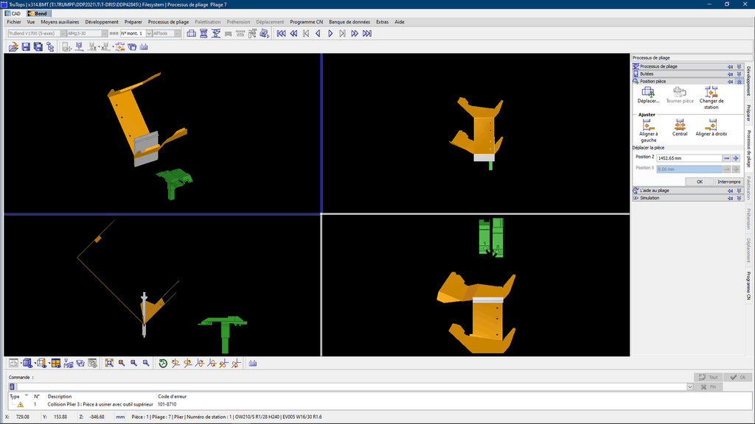755x424 pixels.
Task: Open the Fichier menu
Action: pyautogui.click(x=14, y=21)
